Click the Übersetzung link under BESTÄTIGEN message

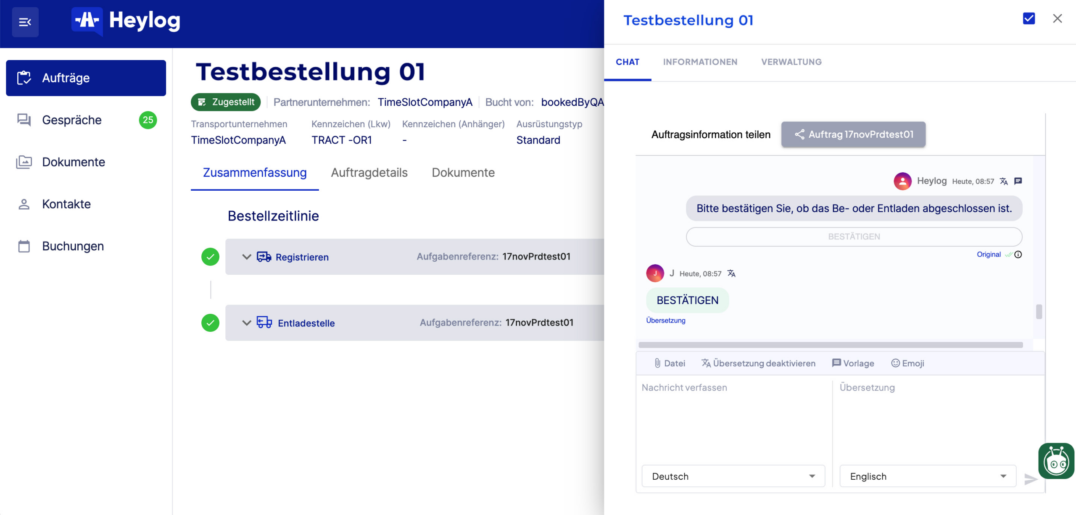coord(665,321)
